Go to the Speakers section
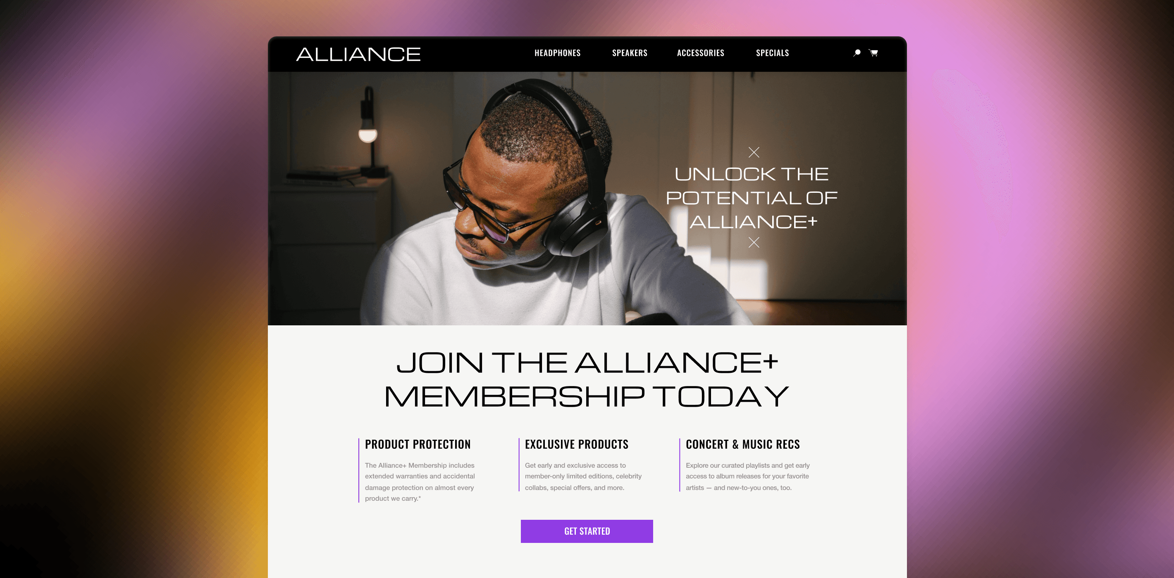Image resolution: width=1174 pixels, height=578 pixels. point(630,53)
